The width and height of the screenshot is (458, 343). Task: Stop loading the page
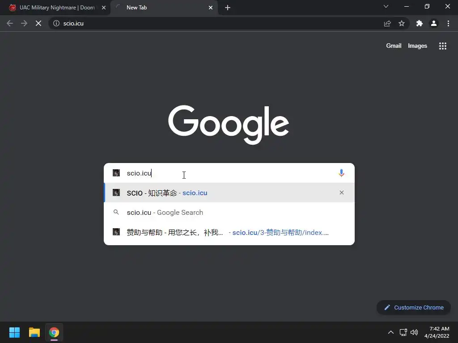click(x=38, y=23)
